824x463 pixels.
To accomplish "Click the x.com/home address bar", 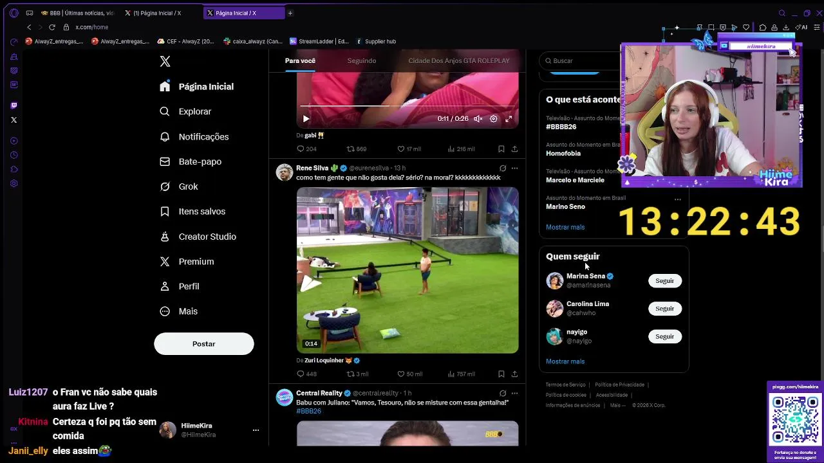I will 92,27.
